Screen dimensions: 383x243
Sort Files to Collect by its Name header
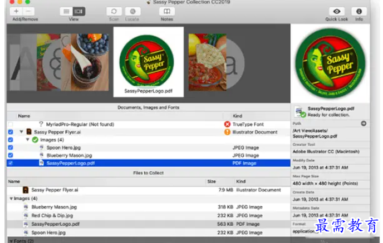click(14, 181)
